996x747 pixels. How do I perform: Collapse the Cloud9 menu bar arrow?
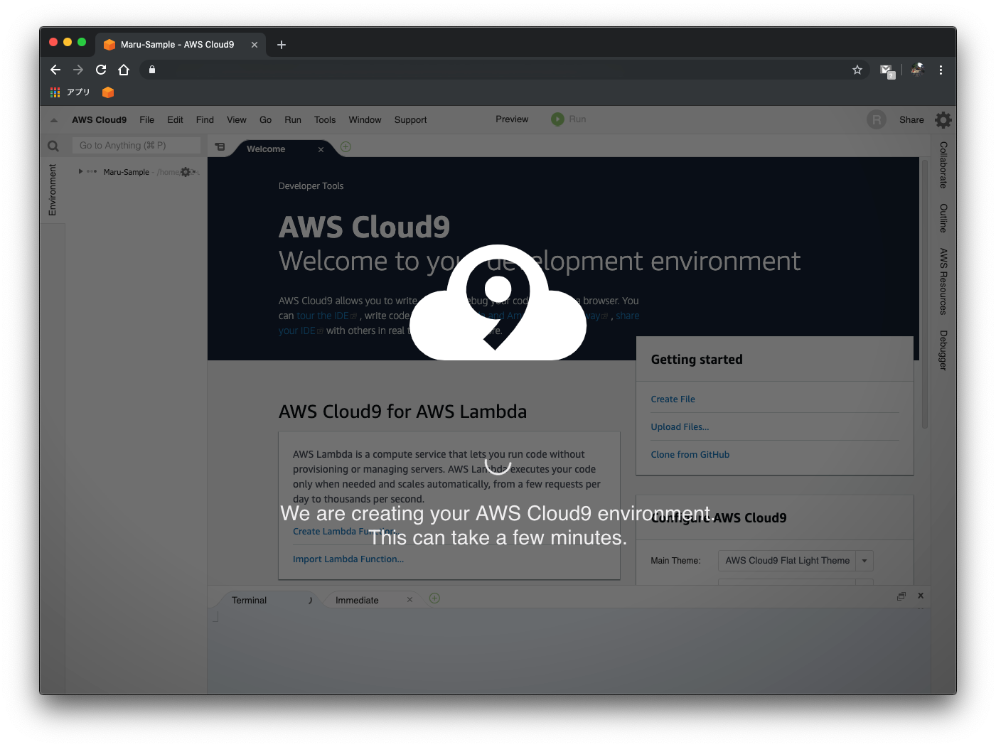[54, 120]
